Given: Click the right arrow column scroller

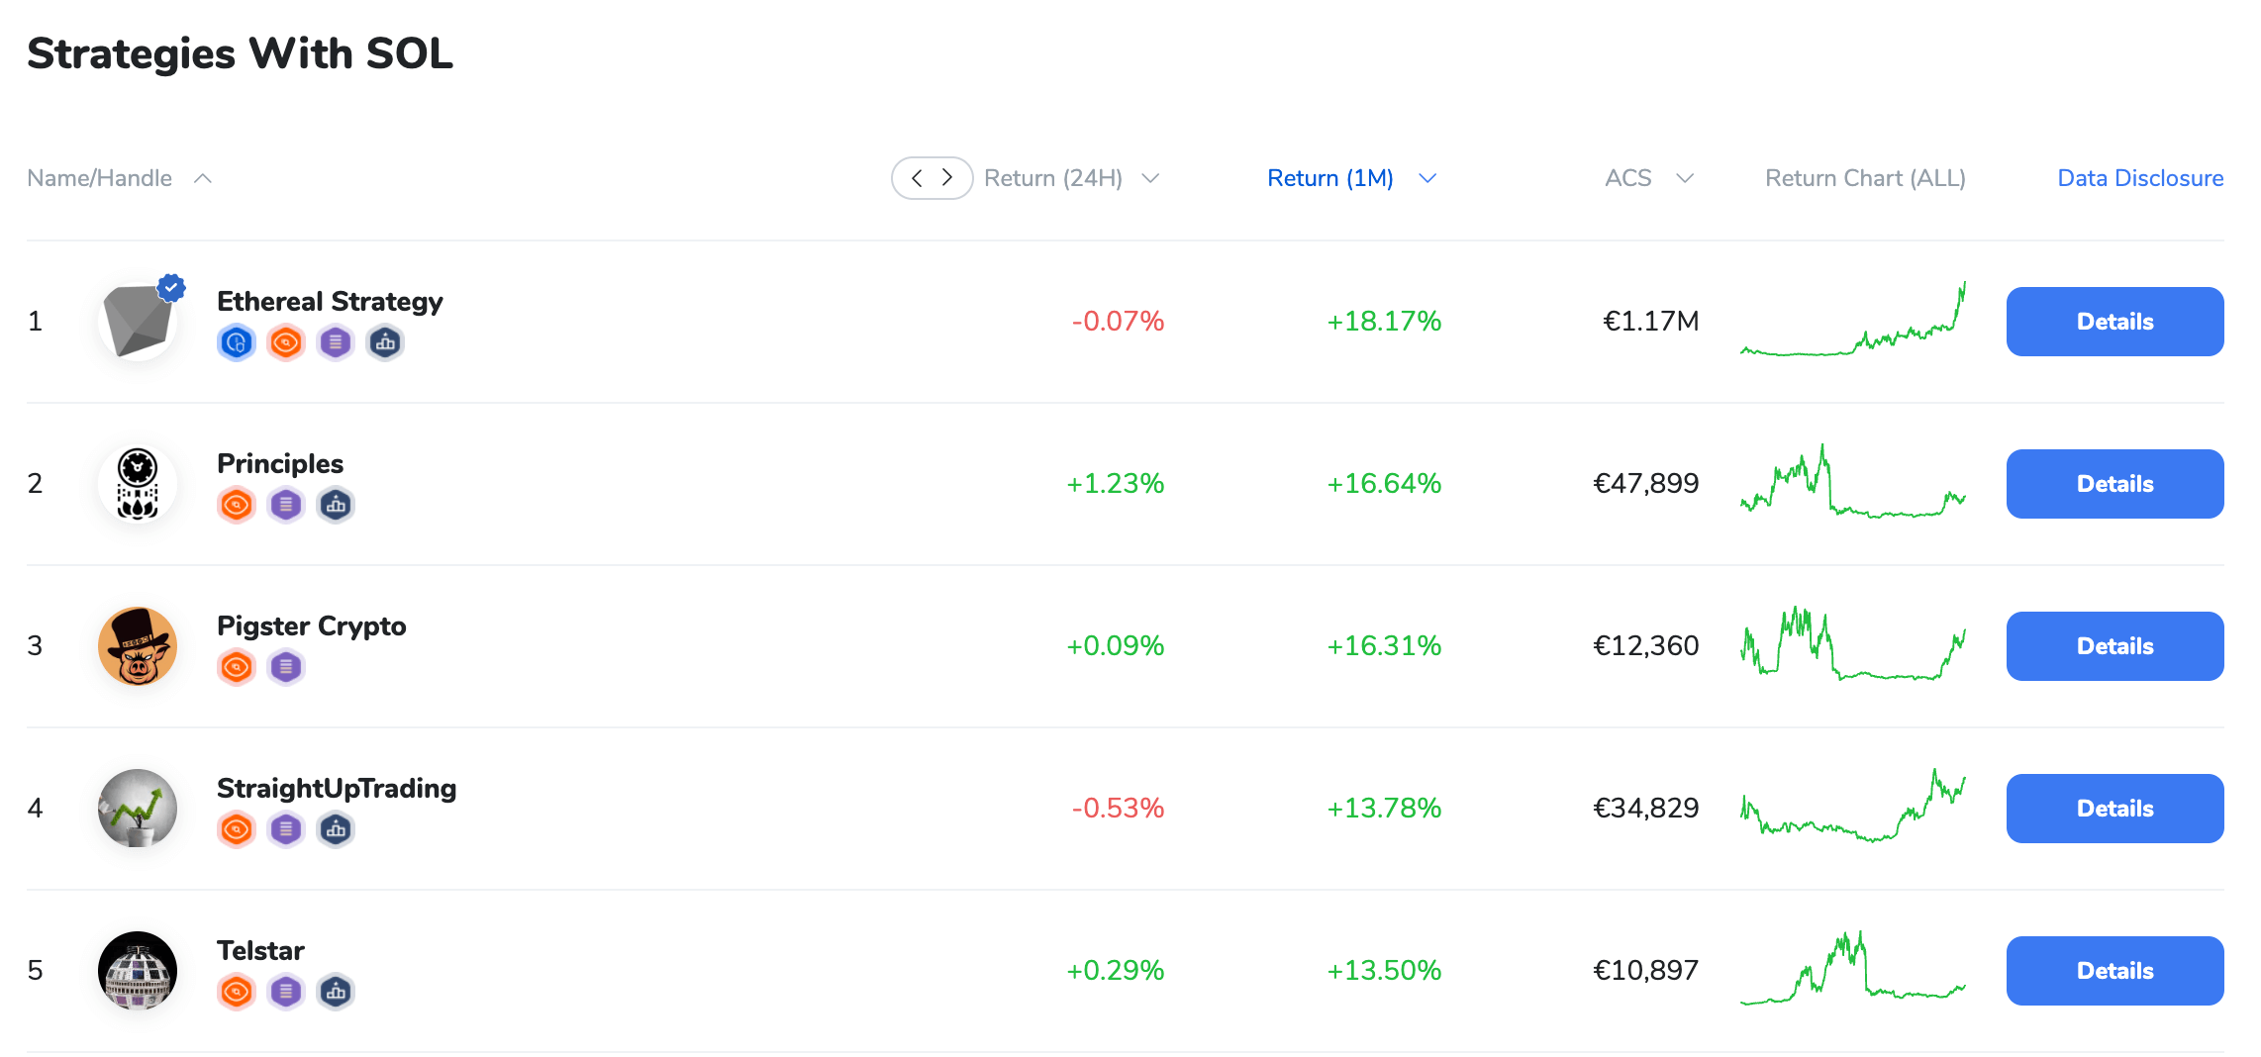Looking at the screenshot, I should click(947, 178).
